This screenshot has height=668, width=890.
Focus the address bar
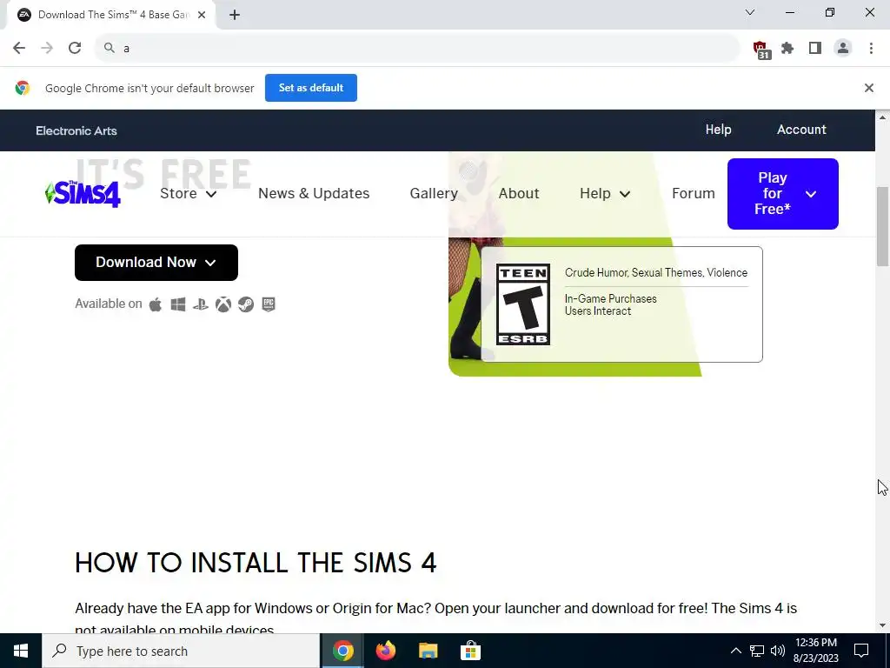pyautogui.click(x=420, y=49)
